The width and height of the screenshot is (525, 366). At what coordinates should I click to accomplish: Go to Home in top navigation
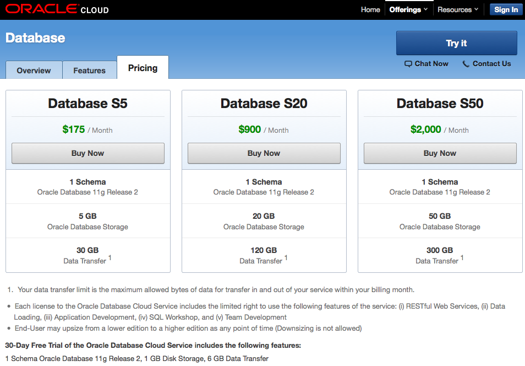370,10
